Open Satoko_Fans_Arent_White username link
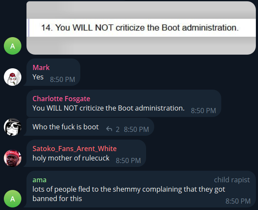258x210 pixels. (x=74, y=149)
